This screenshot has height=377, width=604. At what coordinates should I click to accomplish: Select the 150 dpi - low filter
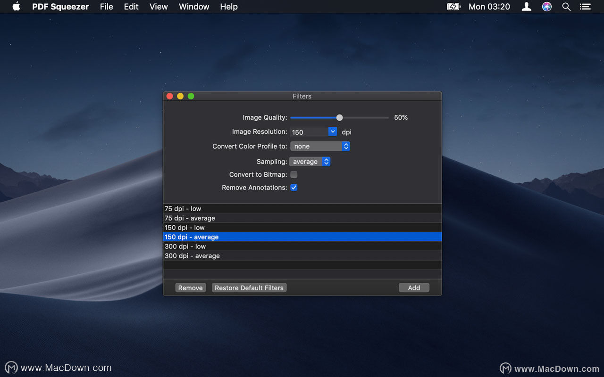pyautogui.click(x=302, y=228)
